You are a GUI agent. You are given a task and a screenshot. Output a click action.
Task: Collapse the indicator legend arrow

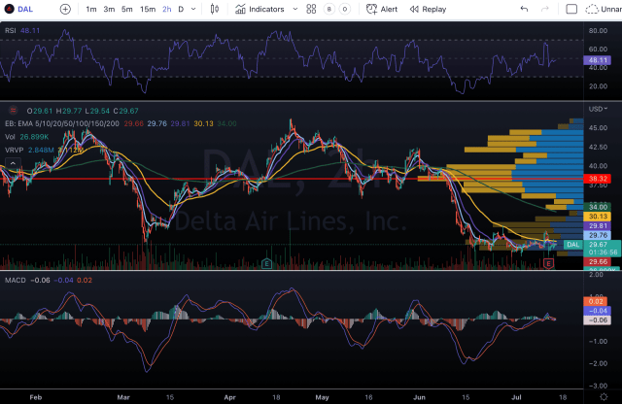pyautogui.click(x=13, y=163)
